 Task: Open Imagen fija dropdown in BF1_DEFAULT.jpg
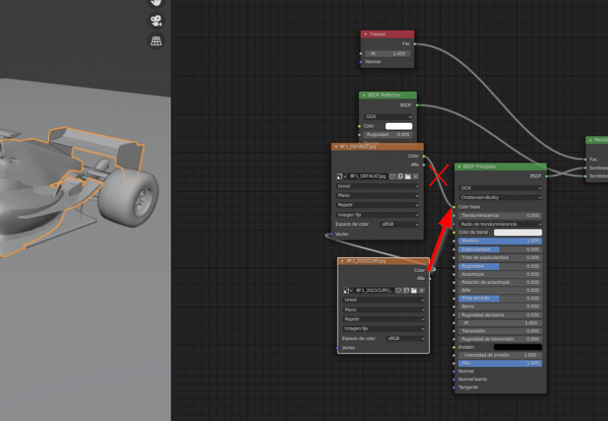pos(378,215)
